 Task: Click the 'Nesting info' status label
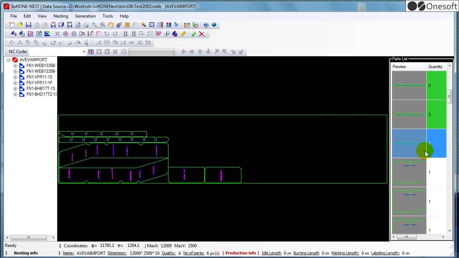(x=26, y=253)
